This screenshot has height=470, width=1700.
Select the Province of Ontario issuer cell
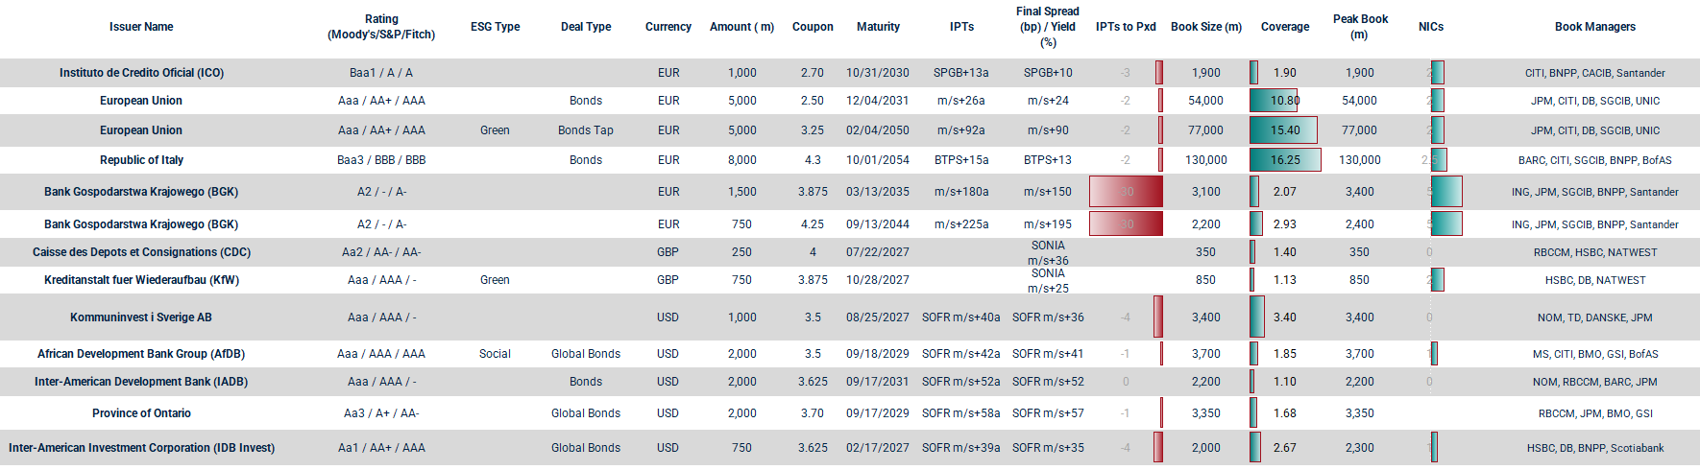coord(141,413)
